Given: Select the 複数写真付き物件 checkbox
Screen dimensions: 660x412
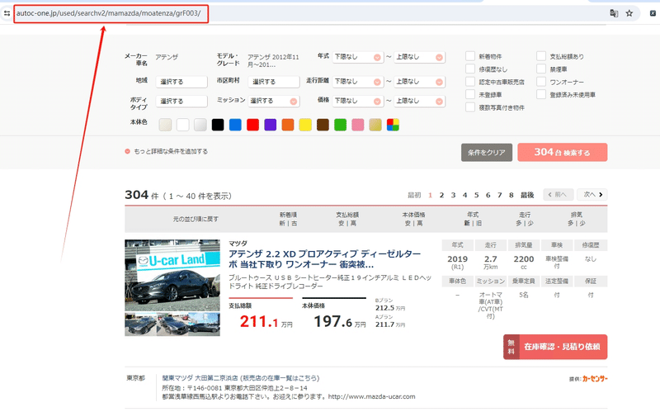Looking at the screenshot, I should pos(470,107).
